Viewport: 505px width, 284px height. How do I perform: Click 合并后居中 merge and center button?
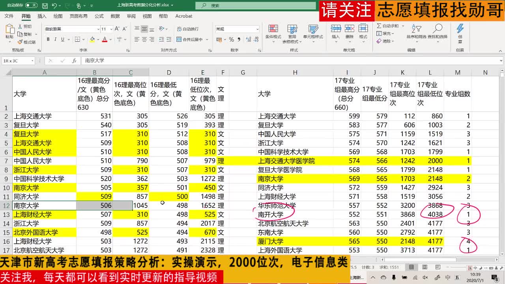pos(189,39)
